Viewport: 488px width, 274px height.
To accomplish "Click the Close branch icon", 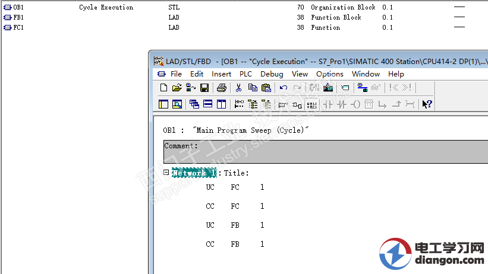I will (396, 104).
